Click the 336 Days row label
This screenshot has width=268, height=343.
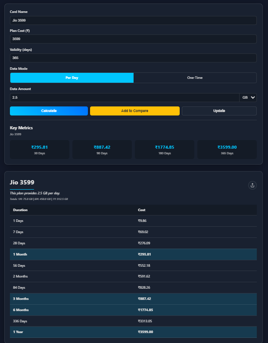pos(20,321)
